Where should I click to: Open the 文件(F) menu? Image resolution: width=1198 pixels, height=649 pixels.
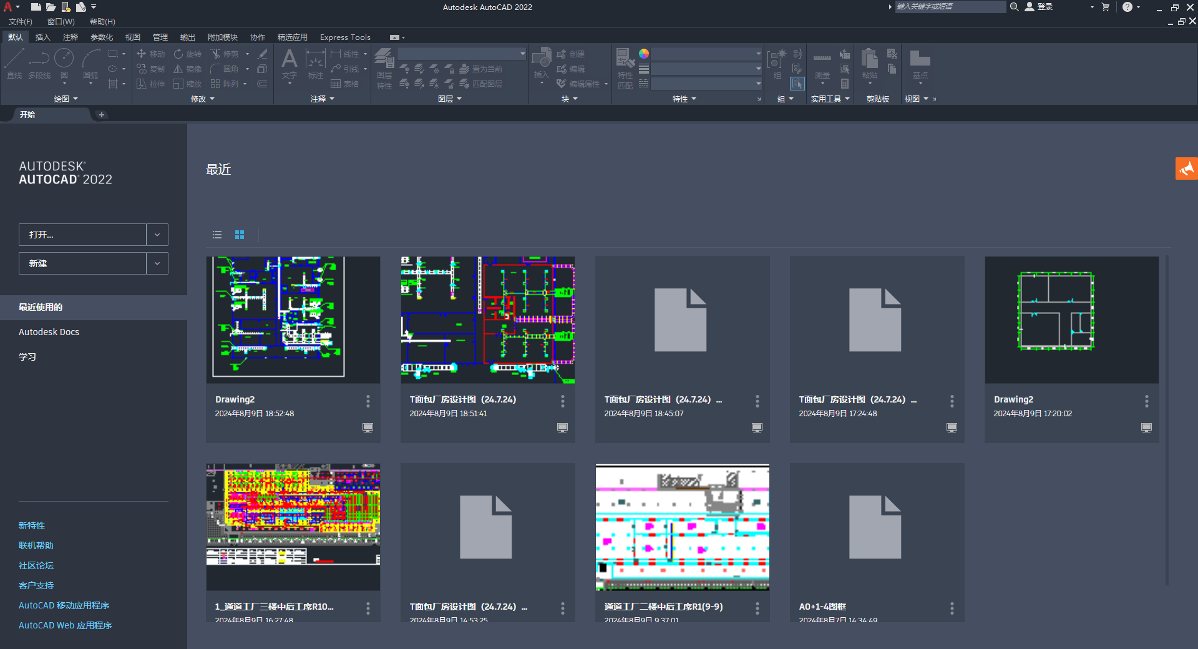coord(21,22)
